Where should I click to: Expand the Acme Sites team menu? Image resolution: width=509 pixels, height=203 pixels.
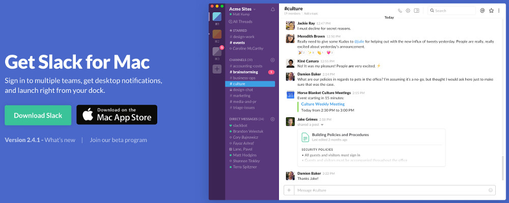(x=242, y=9)
